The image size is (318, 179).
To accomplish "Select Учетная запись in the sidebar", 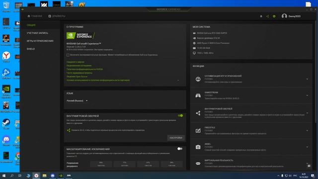I will pos(38,33).
